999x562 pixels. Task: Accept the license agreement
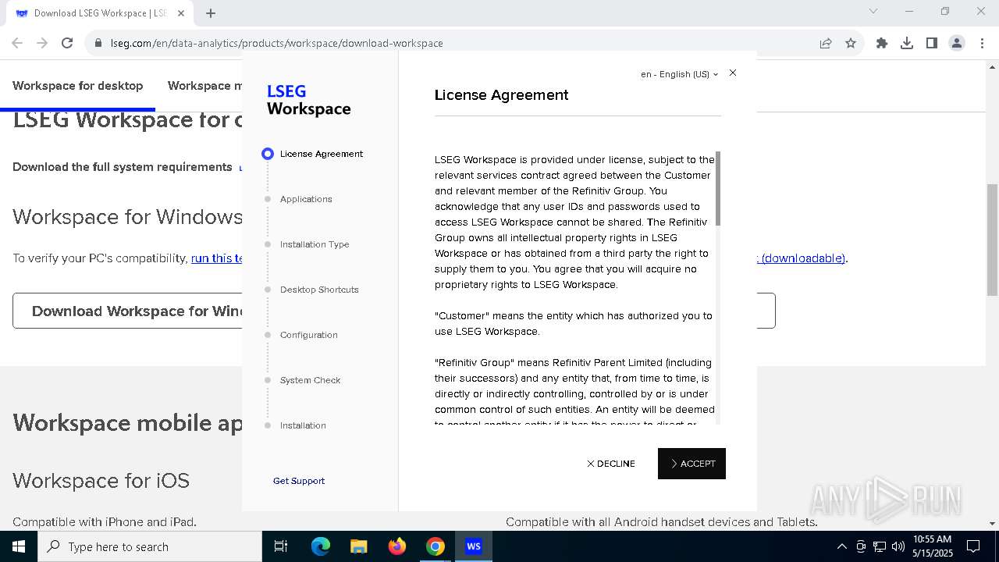691,464
